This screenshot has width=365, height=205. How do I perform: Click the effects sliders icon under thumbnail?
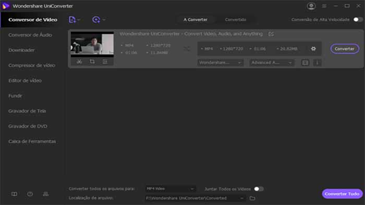(x=105, y=61)
